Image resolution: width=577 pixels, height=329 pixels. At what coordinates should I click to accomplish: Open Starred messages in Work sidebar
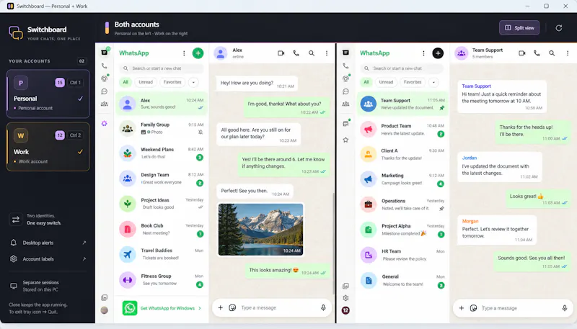click(345, 140)
